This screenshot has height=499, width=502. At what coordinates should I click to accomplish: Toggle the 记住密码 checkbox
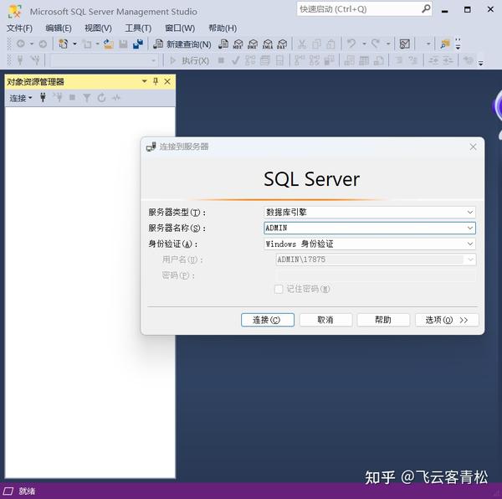click(279, 289)
